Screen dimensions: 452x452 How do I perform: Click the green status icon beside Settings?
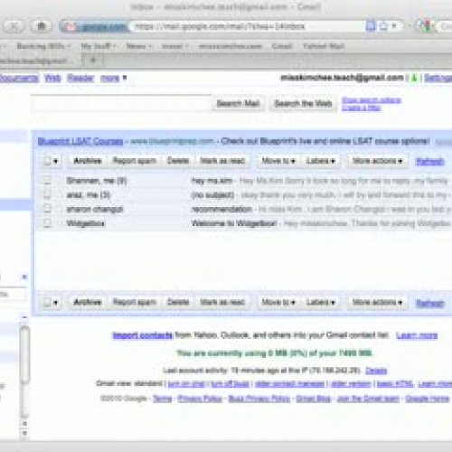pos(414,78)
